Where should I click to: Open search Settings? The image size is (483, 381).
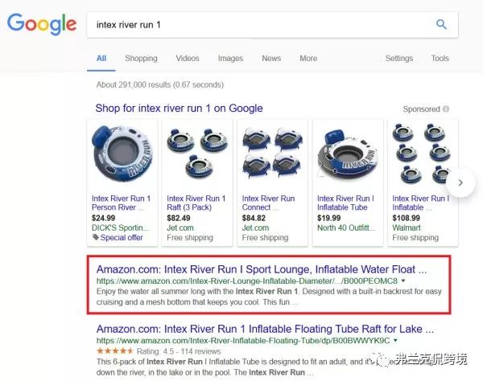point(398,59)
